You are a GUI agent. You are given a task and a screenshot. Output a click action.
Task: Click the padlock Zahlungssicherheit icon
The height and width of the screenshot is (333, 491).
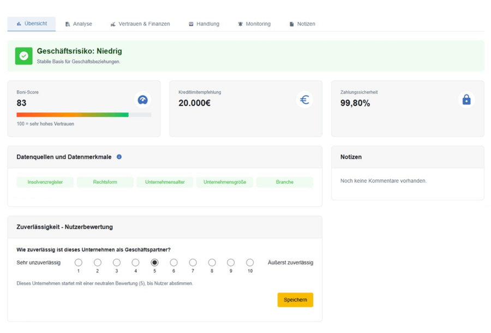(x=466, y=100)
